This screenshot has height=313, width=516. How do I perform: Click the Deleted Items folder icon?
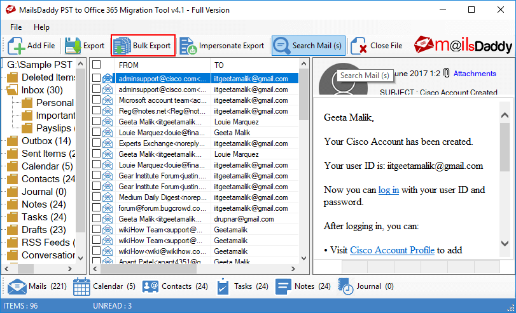(x=13, y=77)
